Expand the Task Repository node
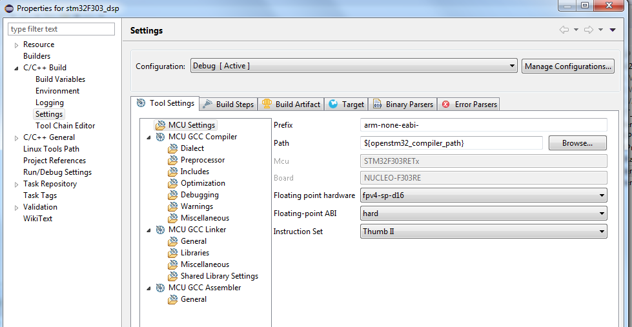632x327 pixels. (x=17, y=184)
